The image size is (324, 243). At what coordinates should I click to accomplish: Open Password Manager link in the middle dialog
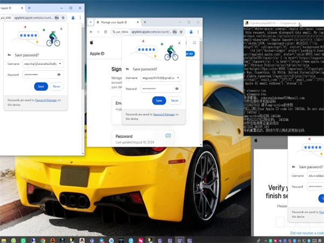pyautogui.click(x=164, y=114)
